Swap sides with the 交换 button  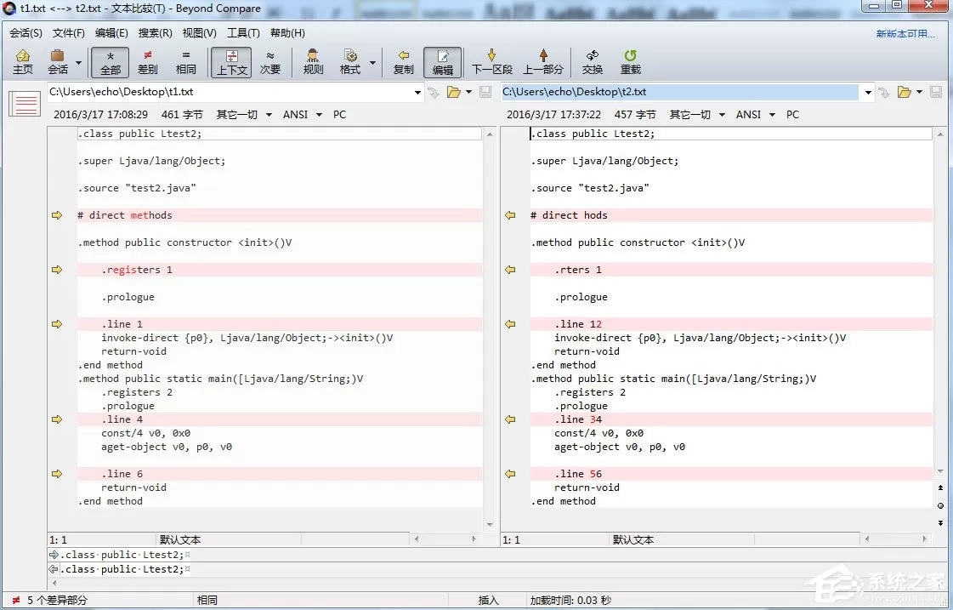pyautogui.click(x=592, y=63)
